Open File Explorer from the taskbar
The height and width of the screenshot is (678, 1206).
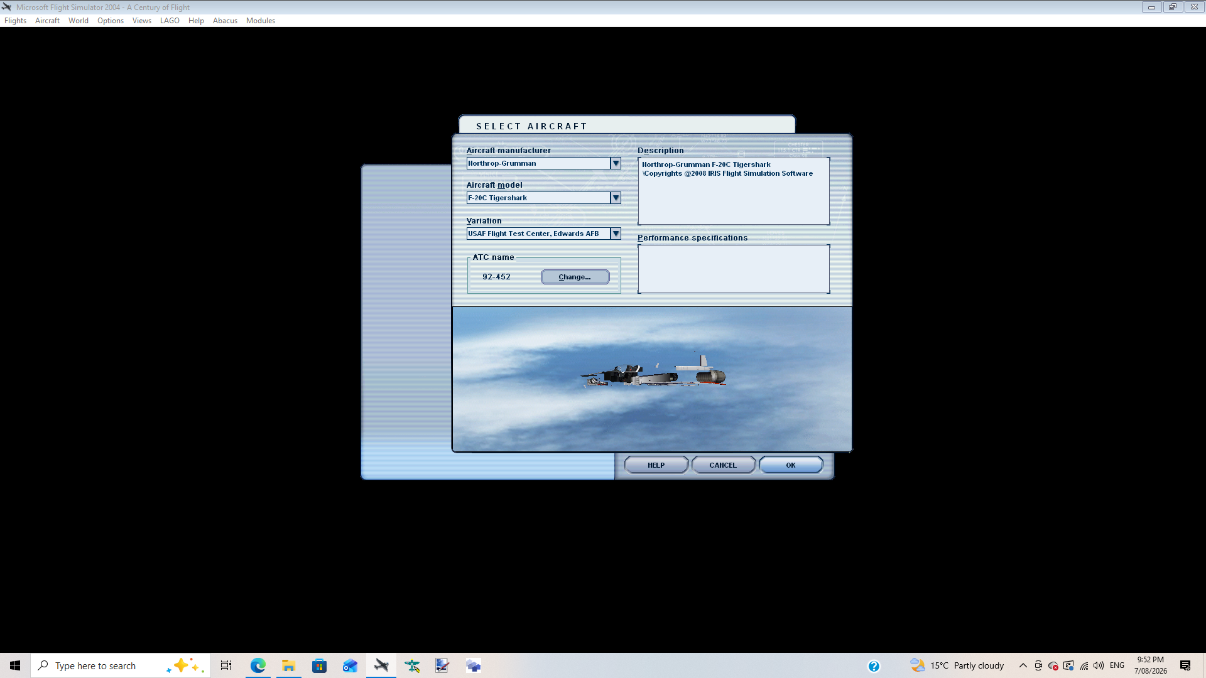pyautogui.click(x=289, y=665)
